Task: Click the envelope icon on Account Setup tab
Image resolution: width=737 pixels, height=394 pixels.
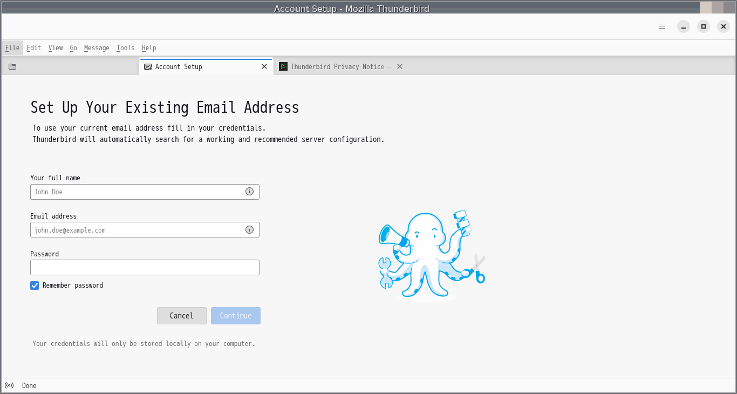Action: point(148,67)
